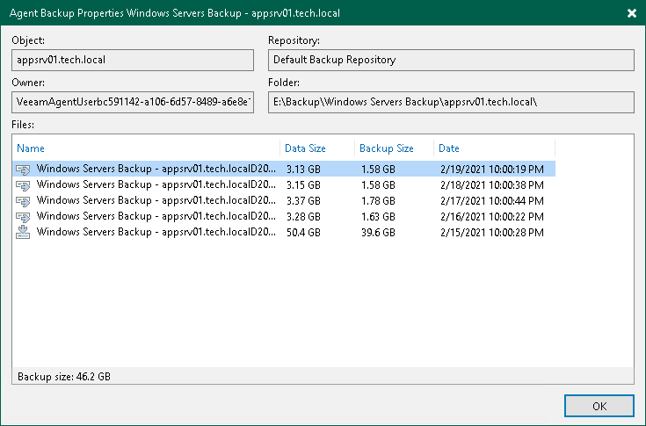The height and width of the screenshot is (426, 646).
Task: Click the incremental backup icon dated 2/18/2021
Action: point(25,184)
